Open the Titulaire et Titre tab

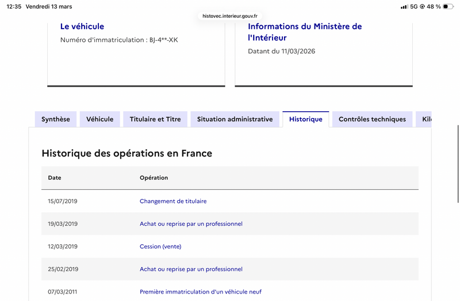[x=155, y=119]
